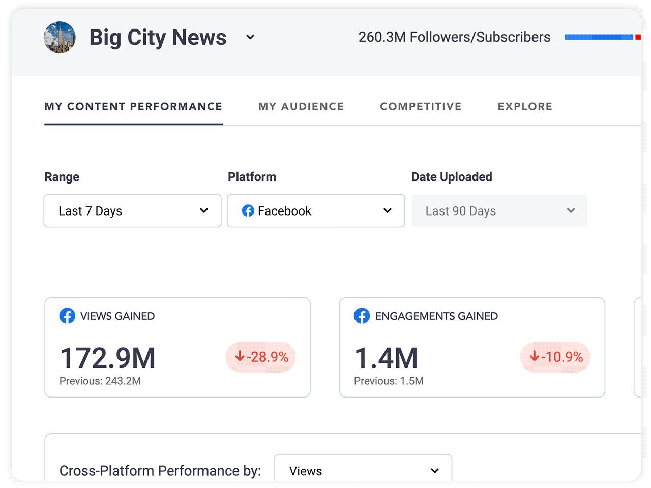651x488 pixels.
Task: Click the 260.3M Followers/Subscribers text
Action: click(454, 37)
